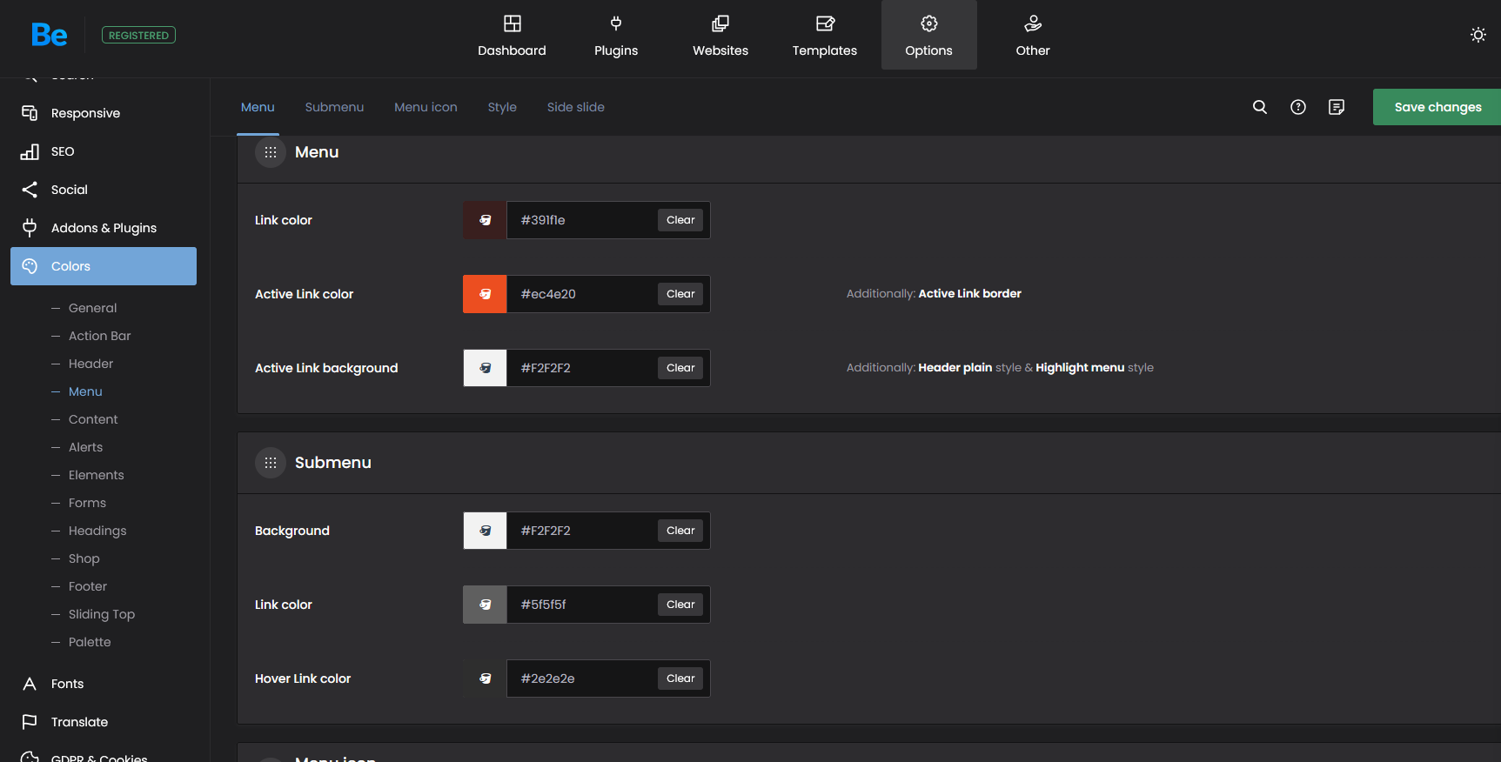This screenshot has width=1501, height=762.
Task: Select Header under Colors
Action: [x=90, y=364]
